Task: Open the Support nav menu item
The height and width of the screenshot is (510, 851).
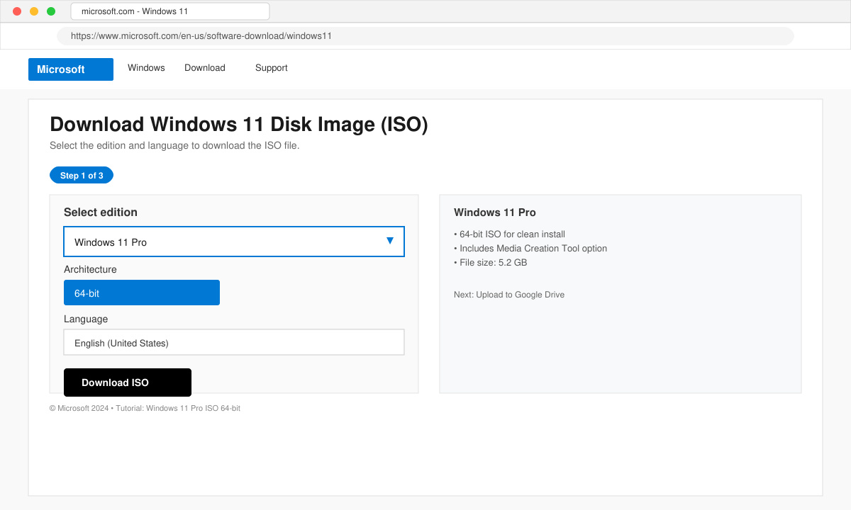Action: pyautogui.click(x=272, y=68)
